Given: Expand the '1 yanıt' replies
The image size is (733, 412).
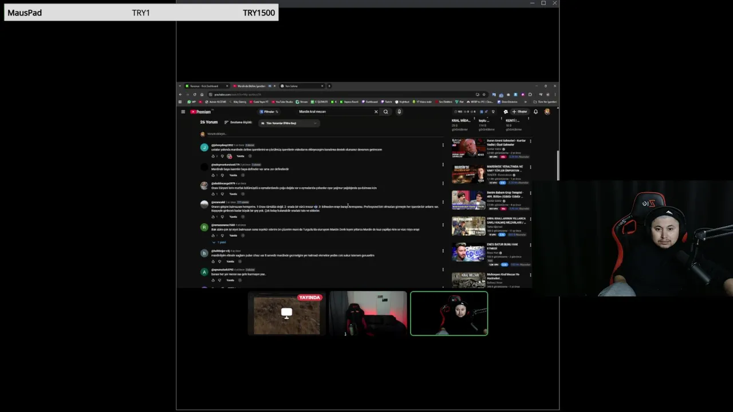Looking at the screenshot, I should click(219, 243).
